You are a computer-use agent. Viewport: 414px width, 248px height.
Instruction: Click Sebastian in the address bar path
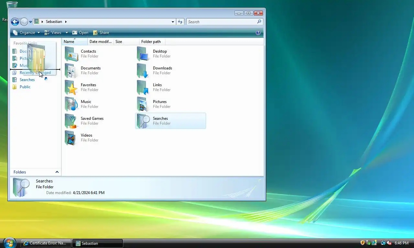(54, 22)
